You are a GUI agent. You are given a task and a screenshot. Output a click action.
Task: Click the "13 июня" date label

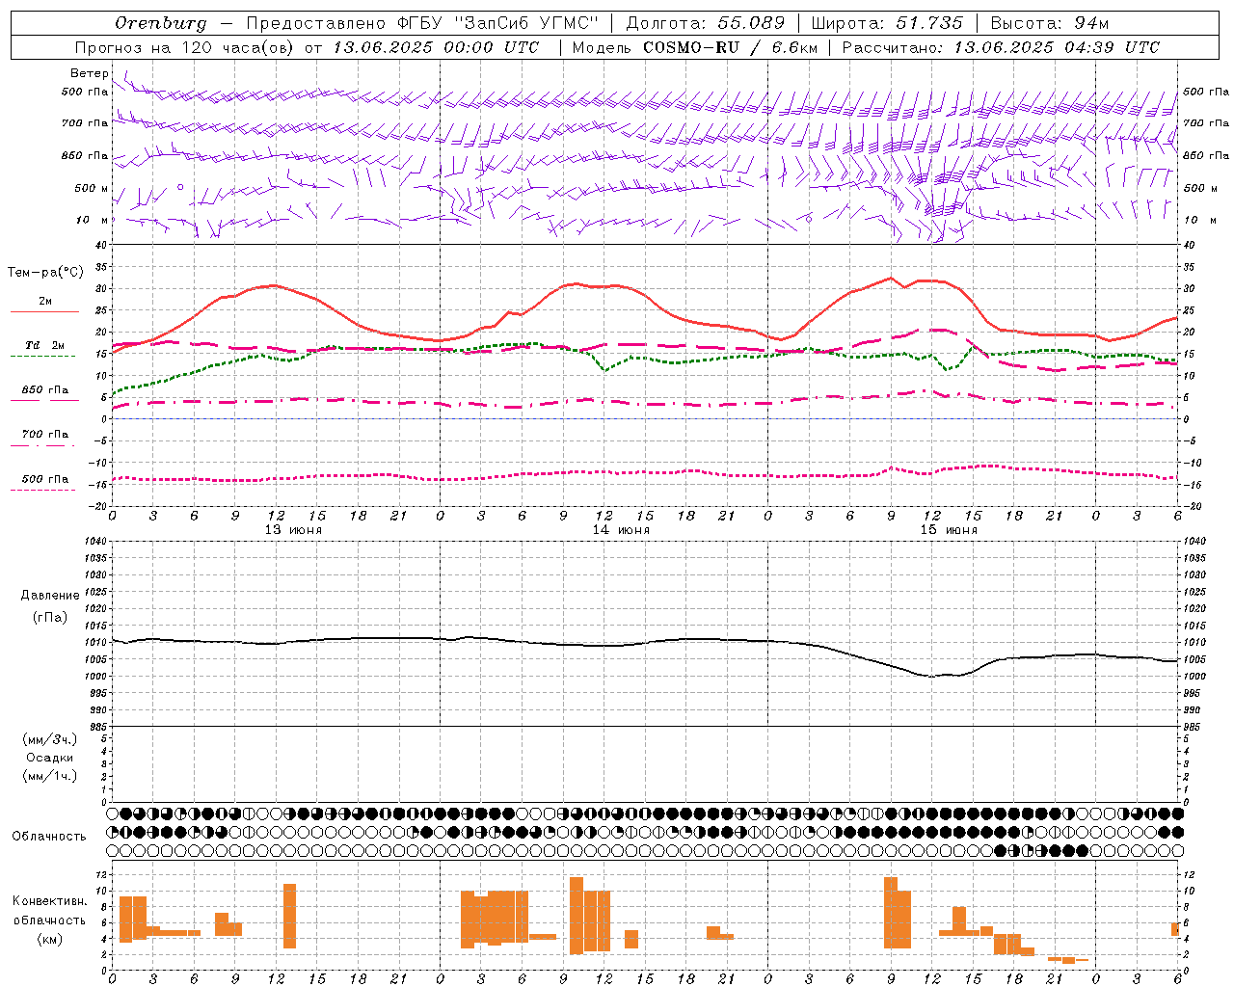[x=293, y=530]
